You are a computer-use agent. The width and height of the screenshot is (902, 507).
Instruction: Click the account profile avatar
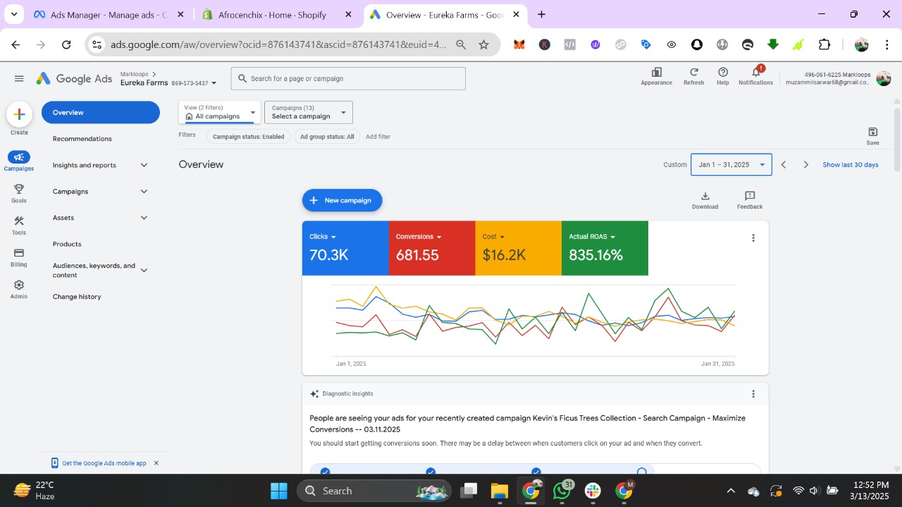pyautogui.click(x=883, y=78)
